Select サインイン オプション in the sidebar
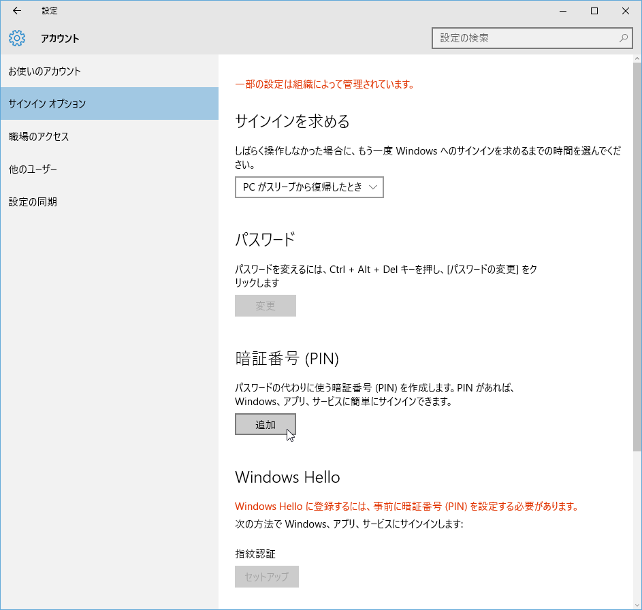This screenshot has width=642, height=610. [x=110, y=103]
